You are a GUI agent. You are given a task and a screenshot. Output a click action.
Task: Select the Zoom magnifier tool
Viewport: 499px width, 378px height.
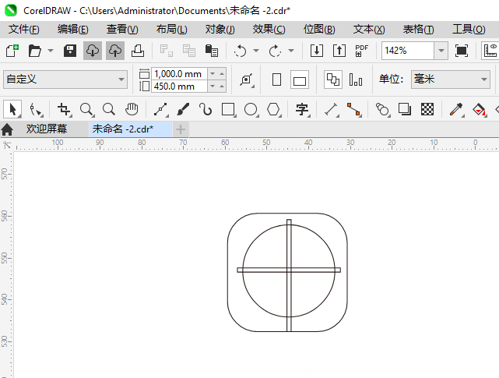(86, 110)
